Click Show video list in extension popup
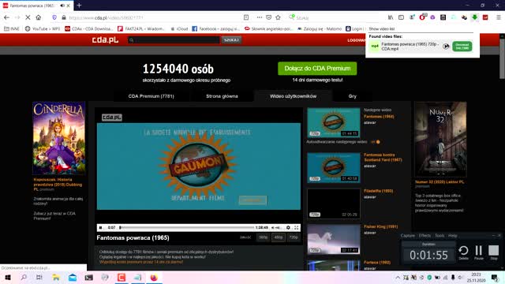This screenshot has height=284, width=505. pos(382,29)
